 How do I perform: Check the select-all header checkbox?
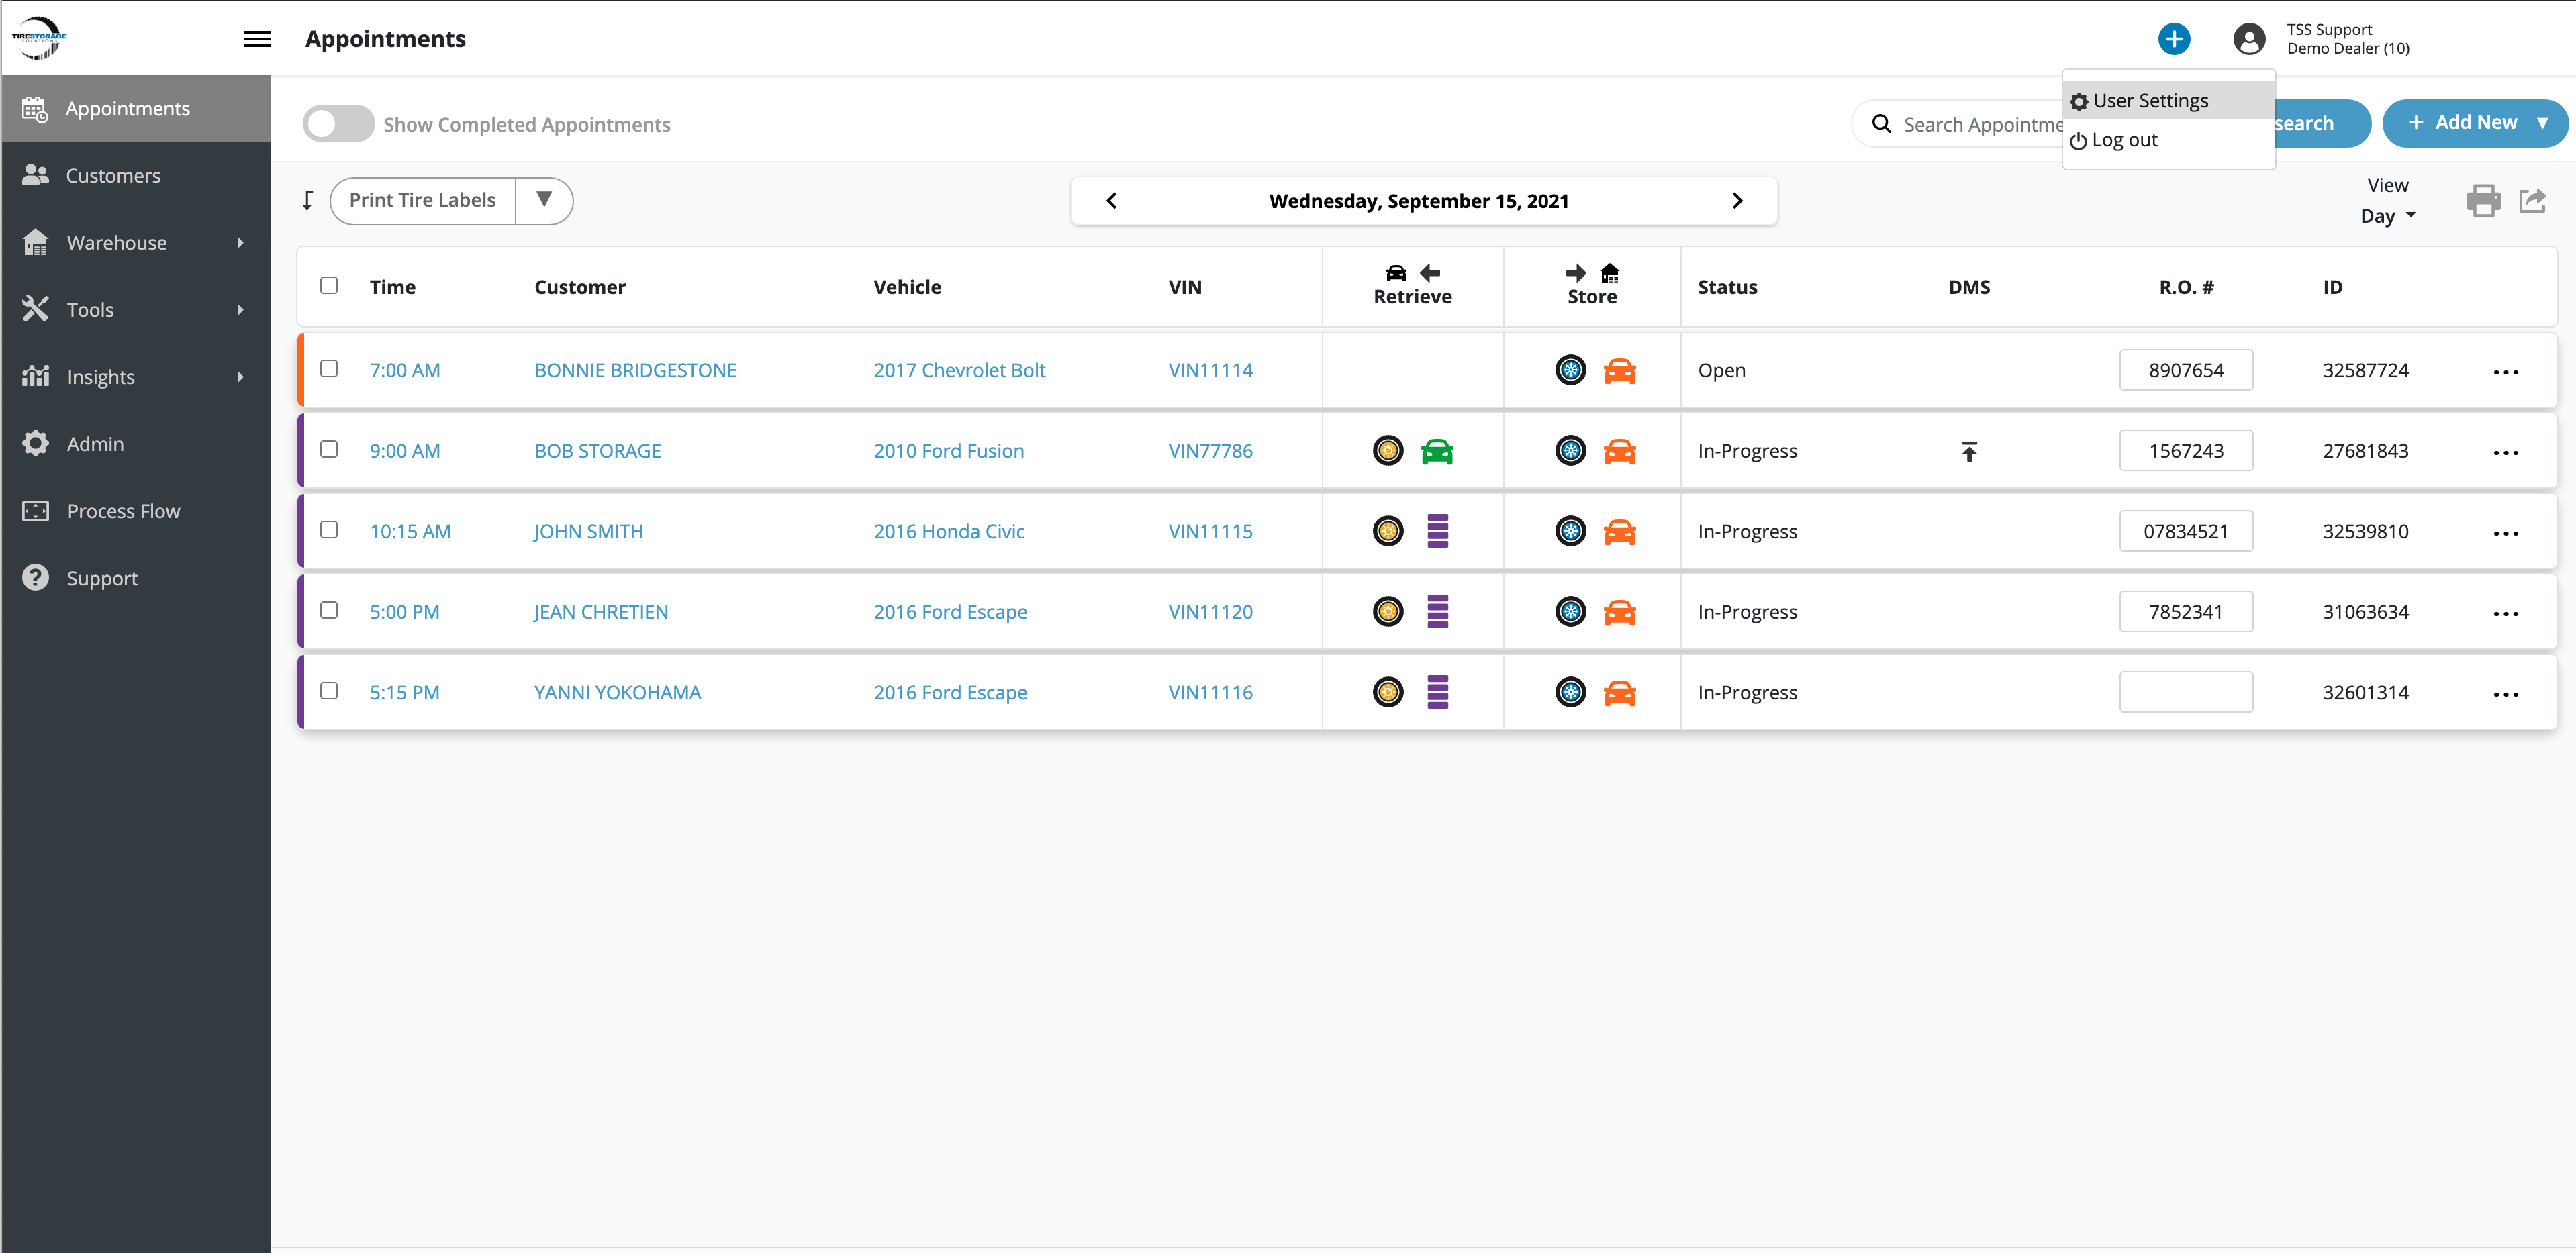click(329, 286)
